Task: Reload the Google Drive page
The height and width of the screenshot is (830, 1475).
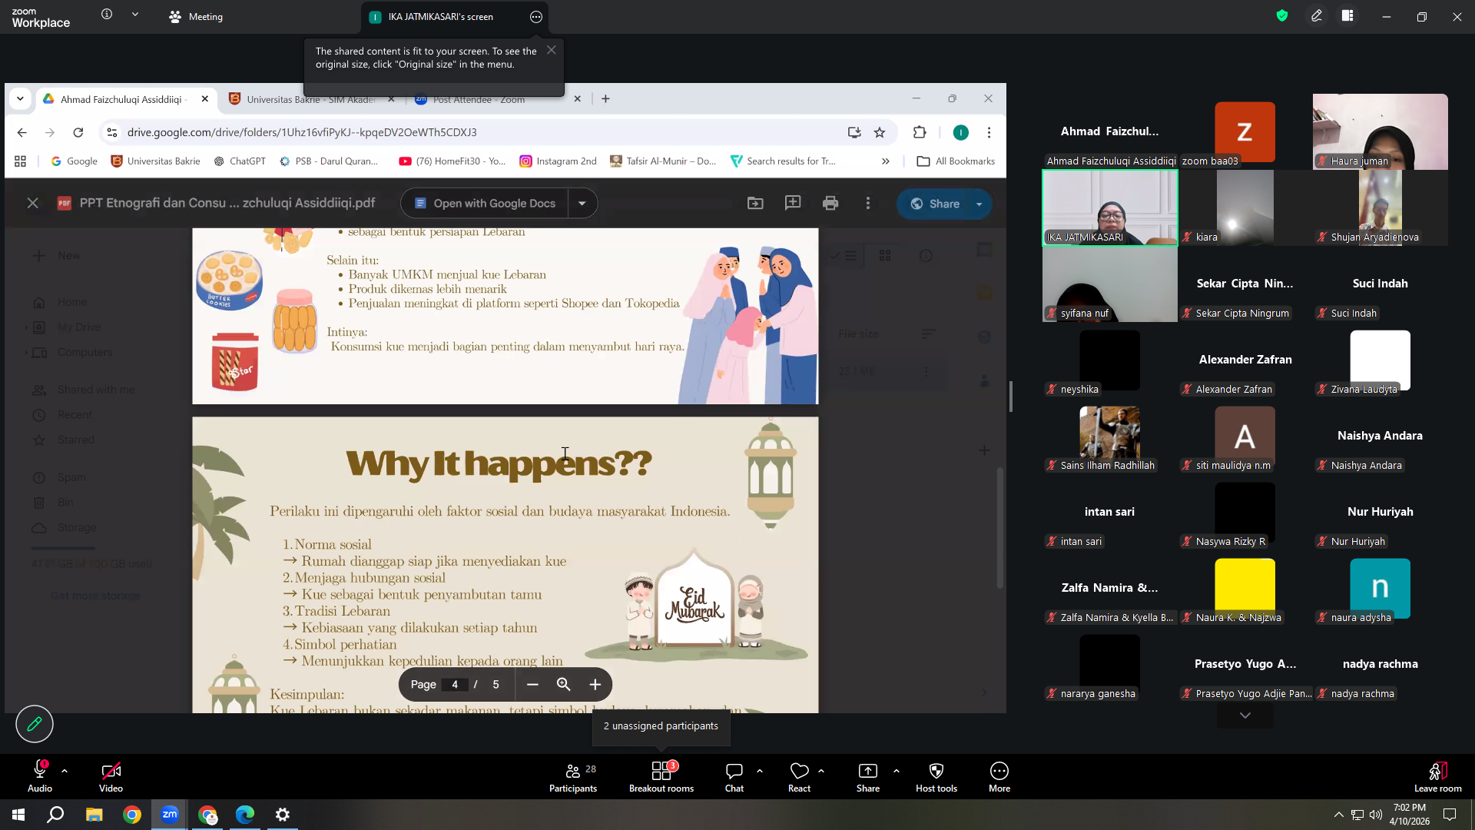Action: [78, 132]
